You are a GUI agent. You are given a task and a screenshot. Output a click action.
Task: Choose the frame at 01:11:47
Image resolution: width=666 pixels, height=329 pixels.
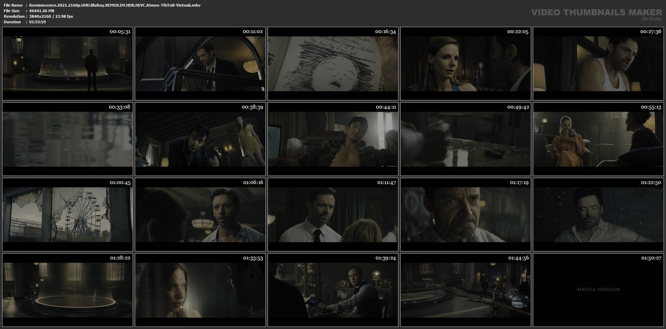tap(333, 214)
